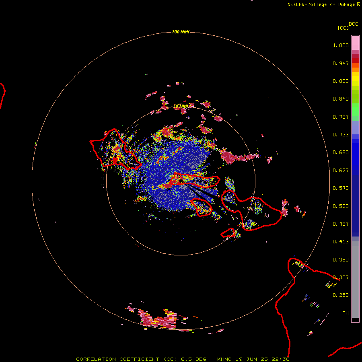Select the 1.000 legend value
Viewport: 362px width, 362px height.
tap(341, 45)
